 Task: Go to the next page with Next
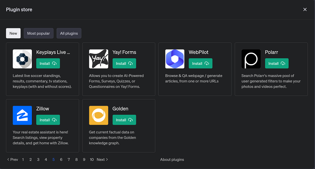102,160
